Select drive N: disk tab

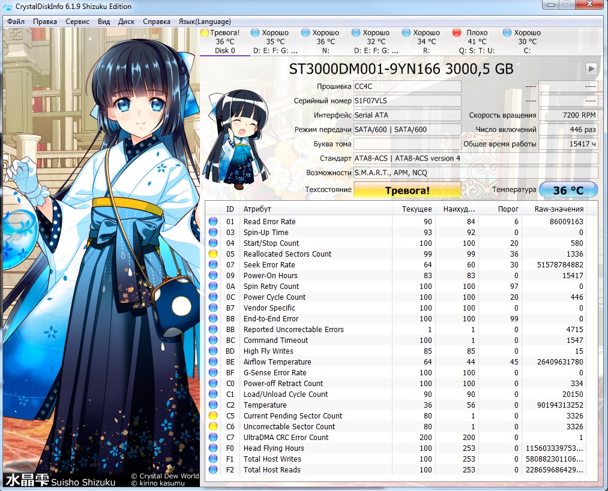(326, 41)
